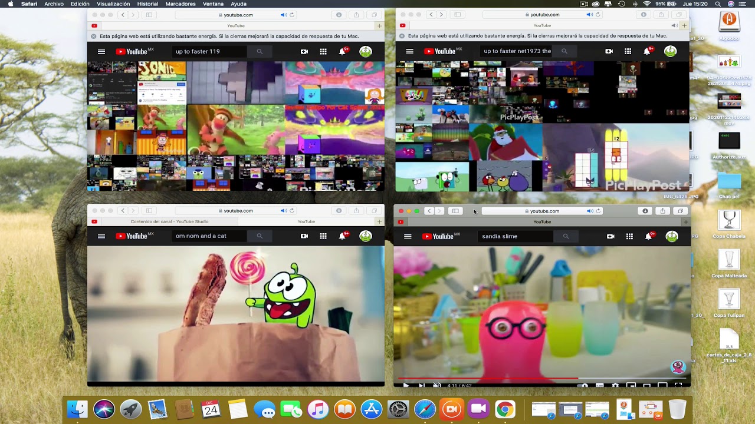Click search field containing om nom and a cat
The image size is (755, 424).
click(209, 236)
